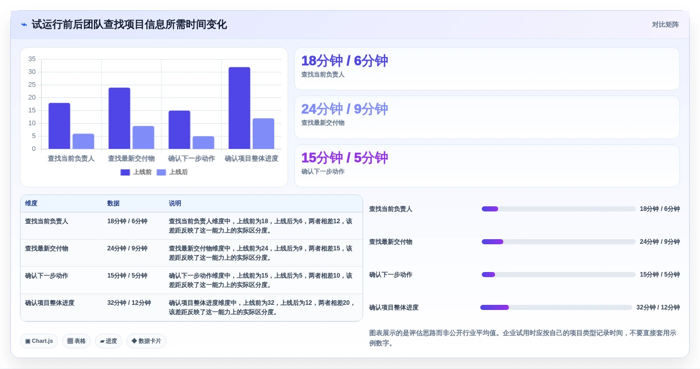
Task: Click the dark 上线前 legend color box
Action: click(x=125, y=172)
